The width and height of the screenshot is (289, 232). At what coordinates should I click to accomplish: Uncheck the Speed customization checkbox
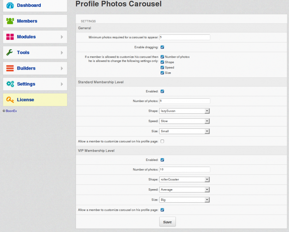(x=162, y=68)
